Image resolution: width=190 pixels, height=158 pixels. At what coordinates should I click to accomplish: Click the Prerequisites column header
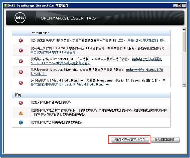[x=100, y=33]
